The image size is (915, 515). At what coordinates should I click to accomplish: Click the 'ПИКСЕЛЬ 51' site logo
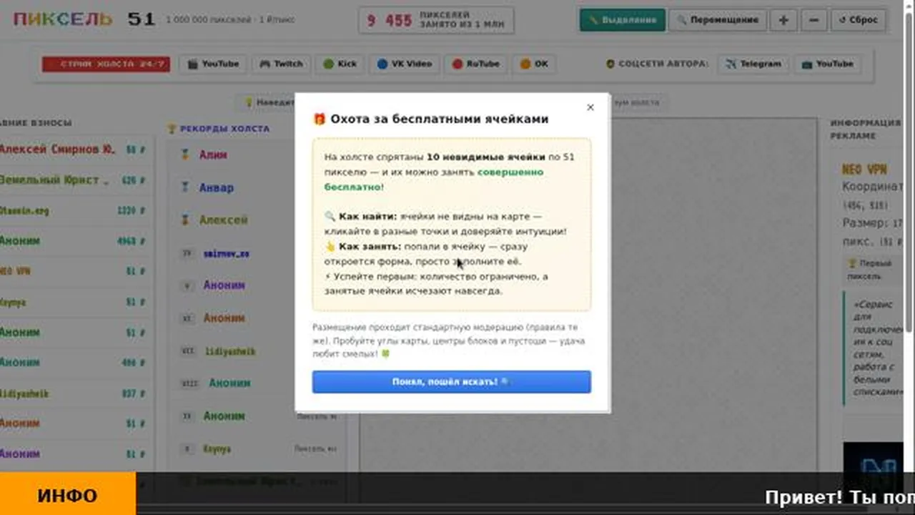point(84,19)
